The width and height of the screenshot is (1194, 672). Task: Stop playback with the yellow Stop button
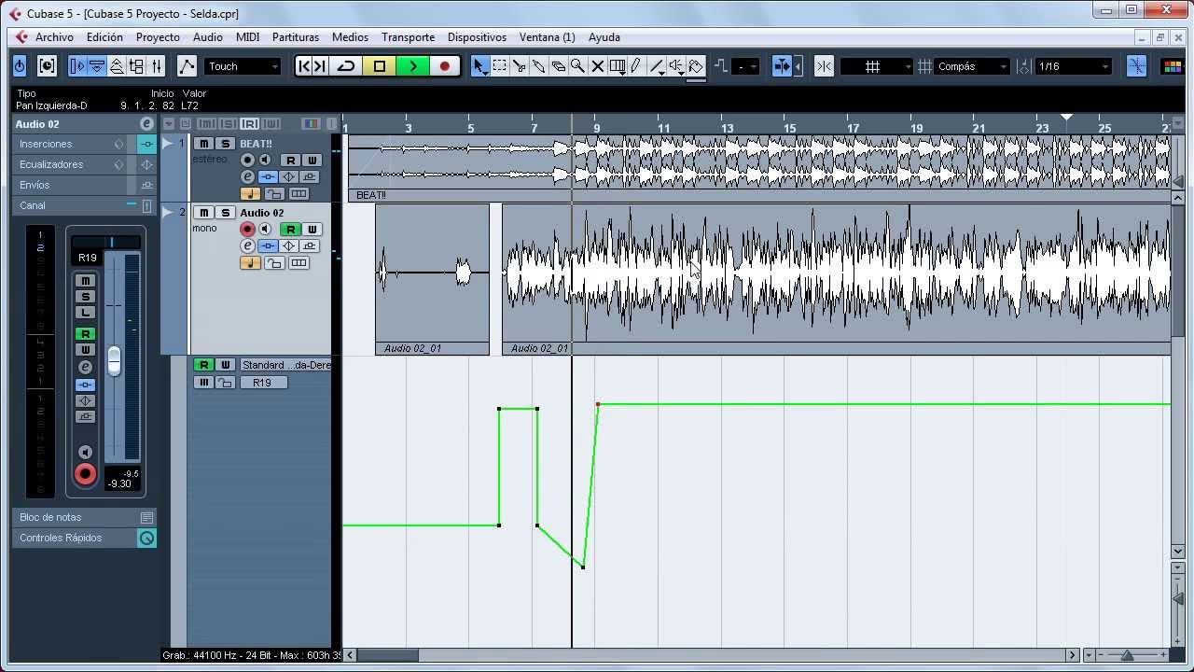(x=380, y=66)
